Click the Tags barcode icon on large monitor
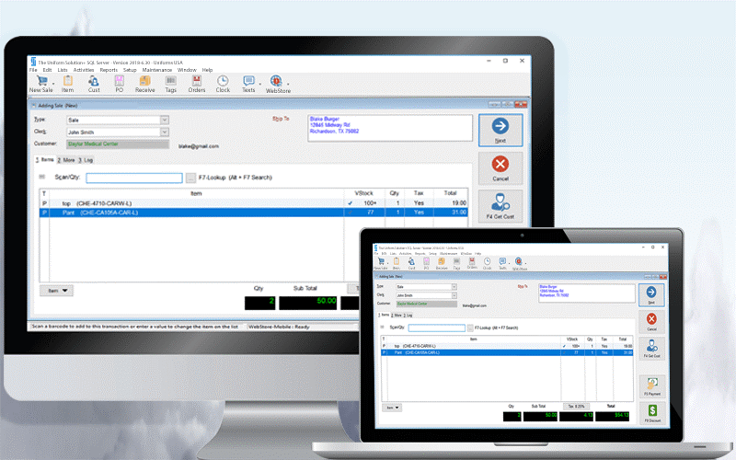This screenshot has width=736, height=460. point(171,85)
